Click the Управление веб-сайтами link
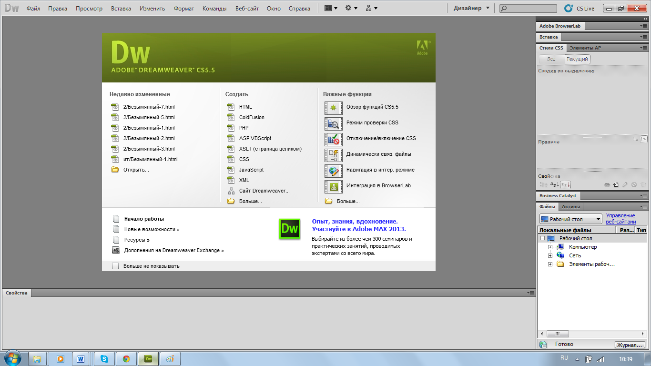The image size is (651, 366). [621, 219]
